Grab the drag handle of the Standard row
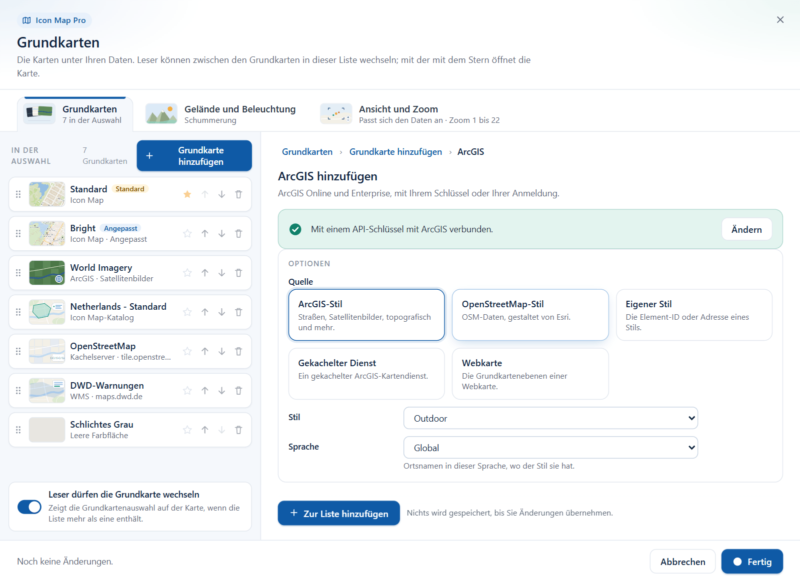This screenshot has height=582, width=800. click(x=18, y=194)
